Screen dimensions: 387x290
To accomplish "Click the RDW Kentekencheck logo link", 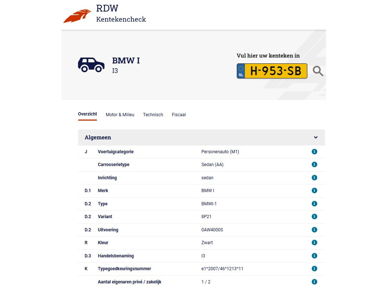I will pyautogui.click(x=105, y=15).
